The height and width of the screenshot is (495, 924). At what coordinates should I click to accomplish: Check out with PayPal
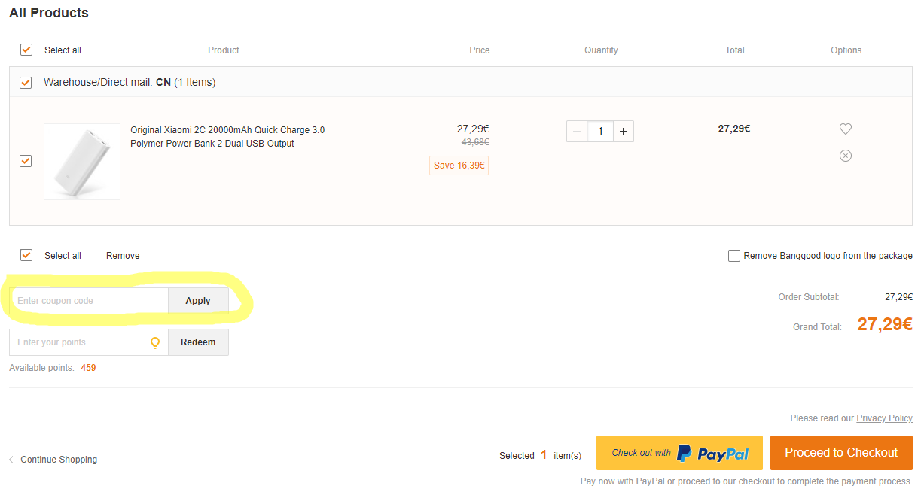679,453
